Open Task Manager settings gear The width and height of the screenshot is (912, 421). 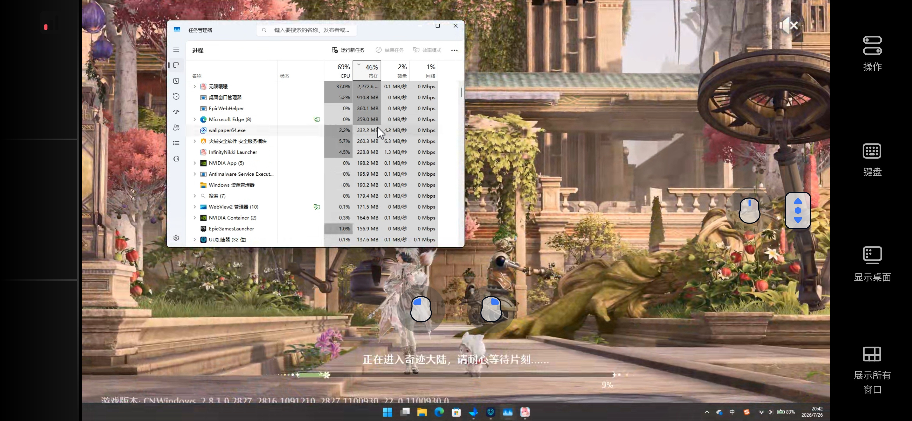pyautogui.click(x=176, y=238)
